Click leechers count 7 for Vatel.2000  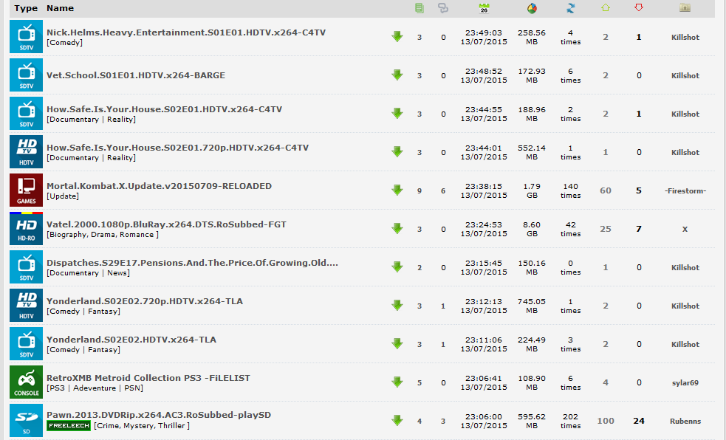[639, 229]
